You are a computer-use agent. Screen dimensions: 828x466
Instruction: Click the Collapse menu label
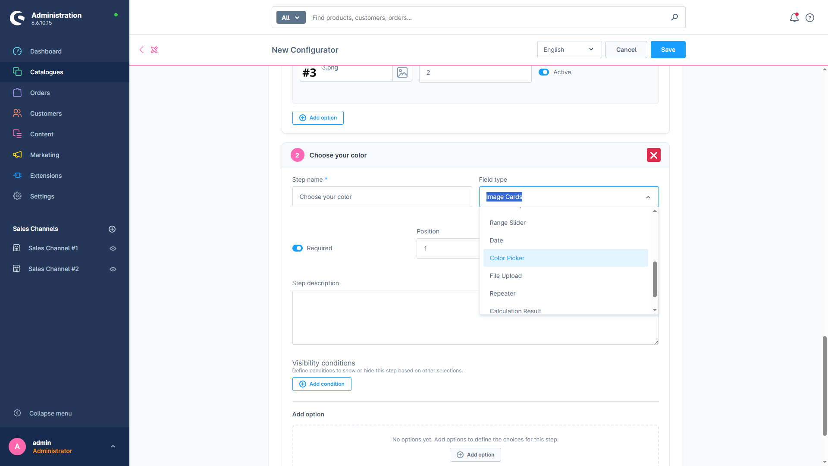pyautogui.click(x=50, y=413)
